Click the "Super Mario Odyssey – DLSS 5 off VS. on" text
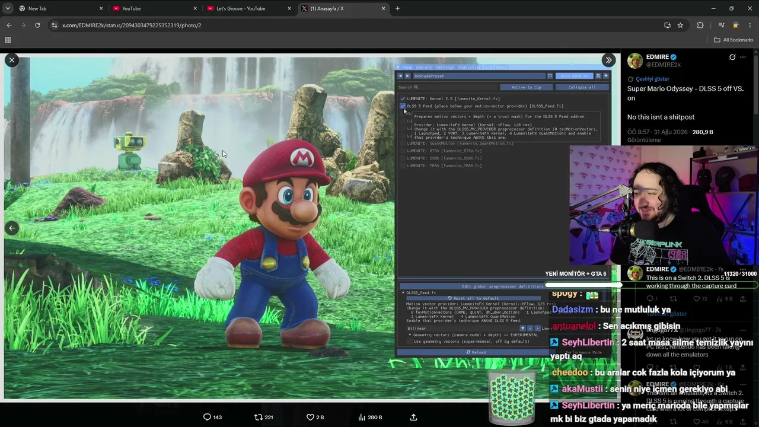Image resolution: width=759 pixels, height=427 pixels. point(685,93)
